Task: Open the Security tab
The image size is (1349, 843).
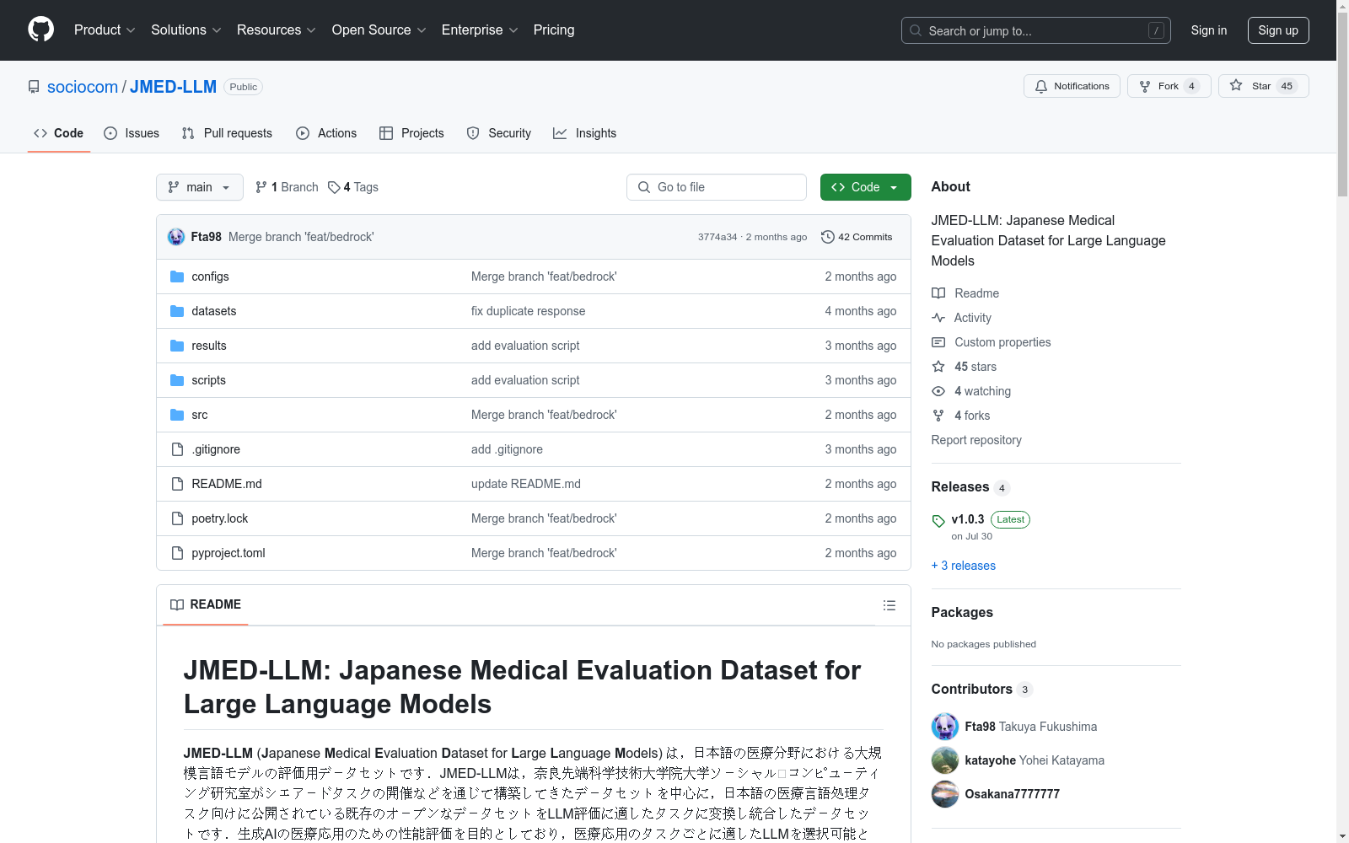Action: 499,133
